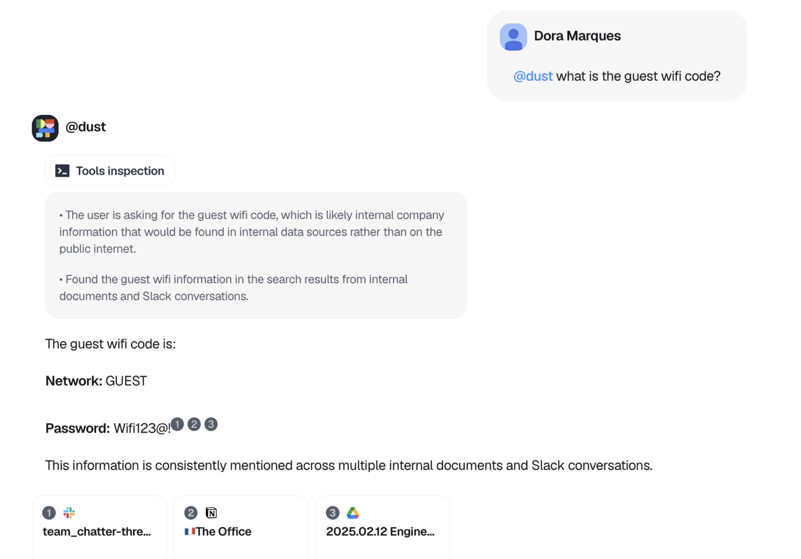
Task: Open the Tools inspection button
Action: click(x=110, y=171)
